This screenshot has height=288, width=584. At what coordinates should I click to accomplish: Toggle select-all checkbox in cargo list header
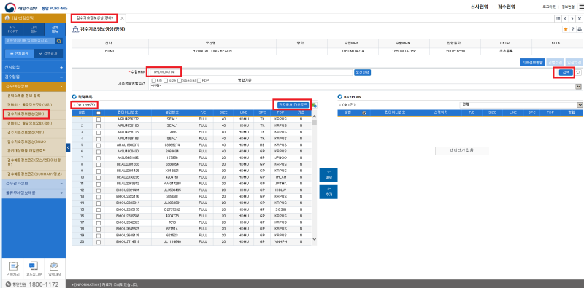pyautogui.click(x=99, y=113)
